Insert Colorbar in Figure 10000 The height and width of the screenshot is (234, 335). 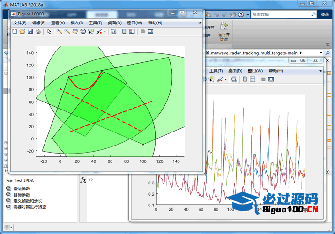tap(124, 31)
